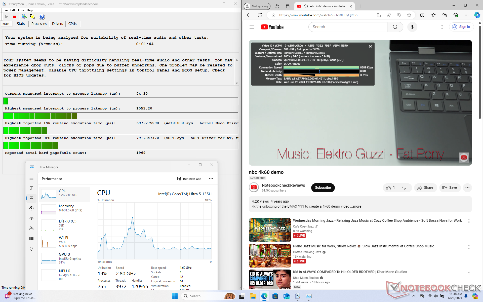The image size is (483, 302).
Task: Click the Sign in button
Action: click(461, 27)
